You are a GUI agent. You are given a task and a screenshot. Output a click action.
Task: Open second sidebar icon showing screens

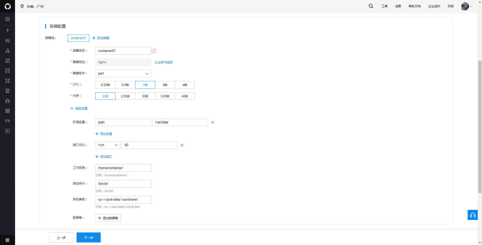point(8,41)
